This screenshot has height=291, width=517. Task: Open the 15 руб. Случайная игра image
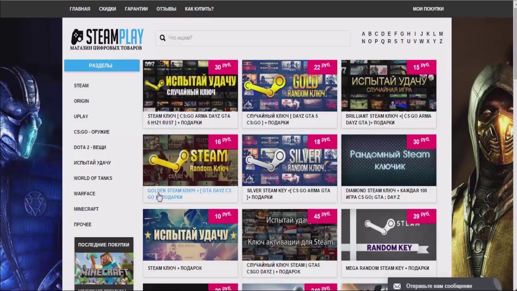[x=389, y=86]
